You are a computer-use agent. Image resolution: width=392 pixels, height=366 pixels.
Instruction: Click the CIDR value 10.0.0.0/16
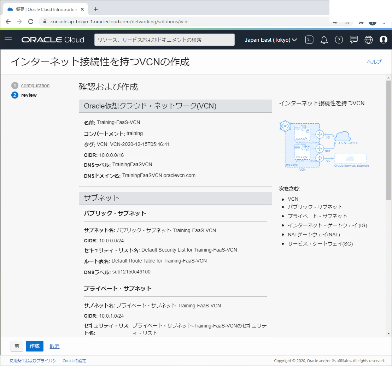click(x=111, y=155)
